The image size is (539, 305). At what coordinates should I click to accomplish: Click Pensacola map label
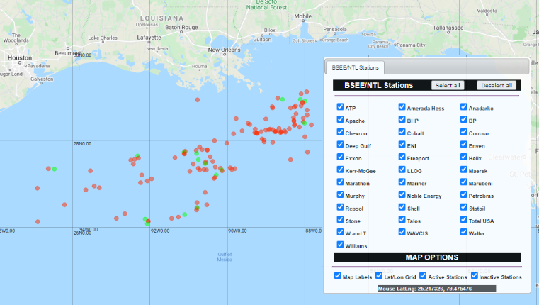pos(335,30)
